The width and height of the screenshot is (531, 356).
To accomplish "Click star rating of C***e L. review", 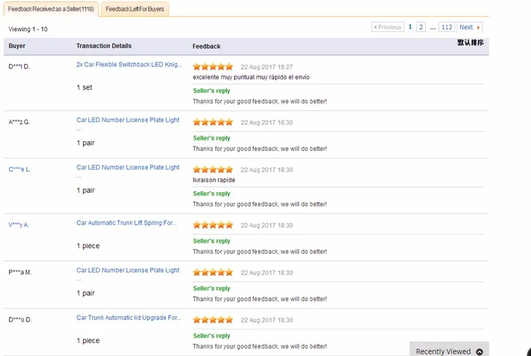I will [x=213, y=169].
